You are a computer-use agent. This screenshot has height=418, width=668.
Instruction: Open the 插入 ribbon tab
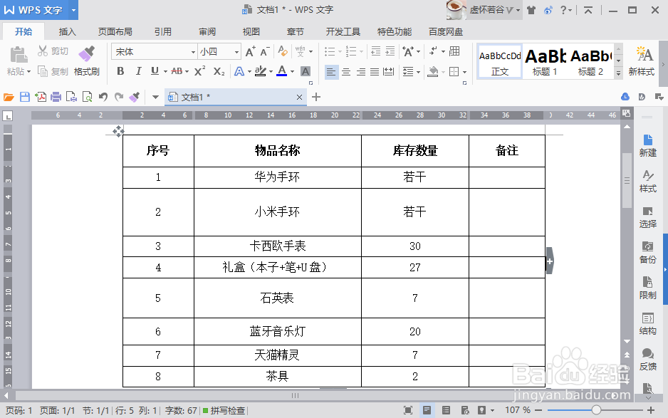click(x=67, y=31)
